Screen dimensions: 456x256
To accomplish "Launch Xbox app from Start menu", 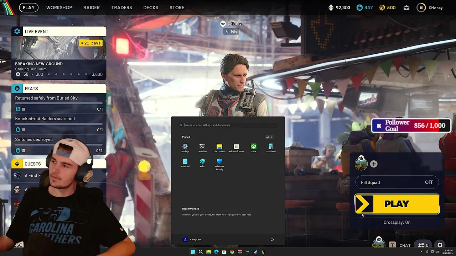I will click(253, 148).
